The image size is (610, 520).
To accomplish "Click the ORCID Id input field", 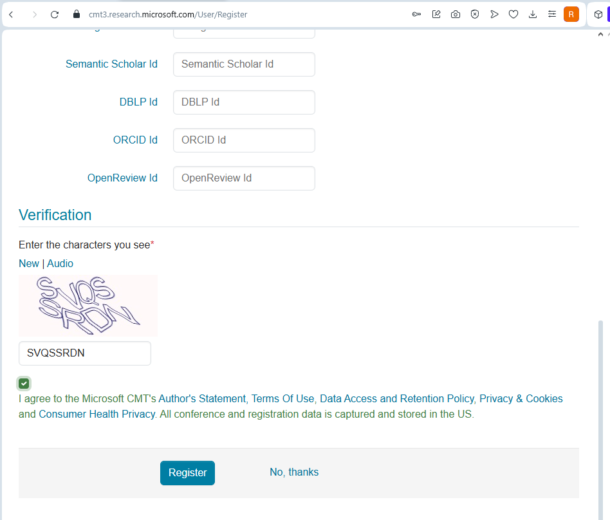I will coord(244,140).
